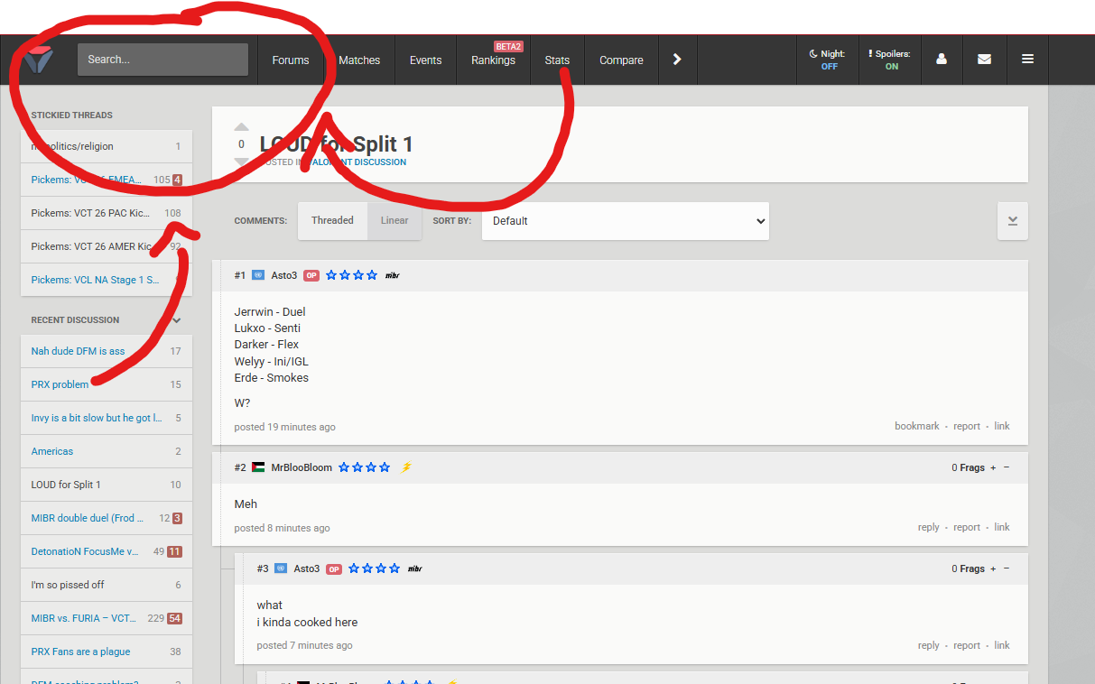The image size is (1095, 684).
Task: Copy link of post #3
Action: 1002,645
